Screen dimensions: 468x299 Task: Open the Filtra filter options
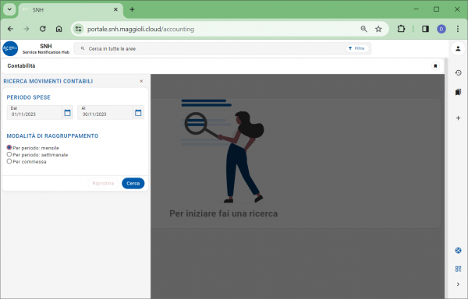357,48
